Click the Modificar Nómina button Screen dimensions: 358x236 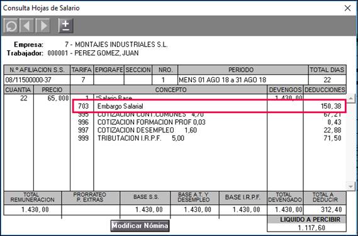140,226
